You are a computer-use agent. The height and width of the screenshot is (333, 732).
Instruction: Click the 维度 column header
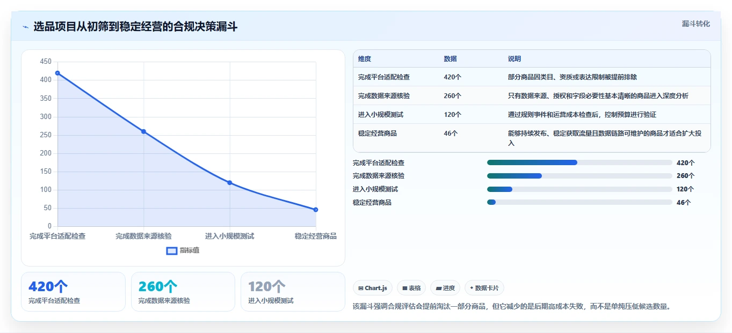point(365,59)
